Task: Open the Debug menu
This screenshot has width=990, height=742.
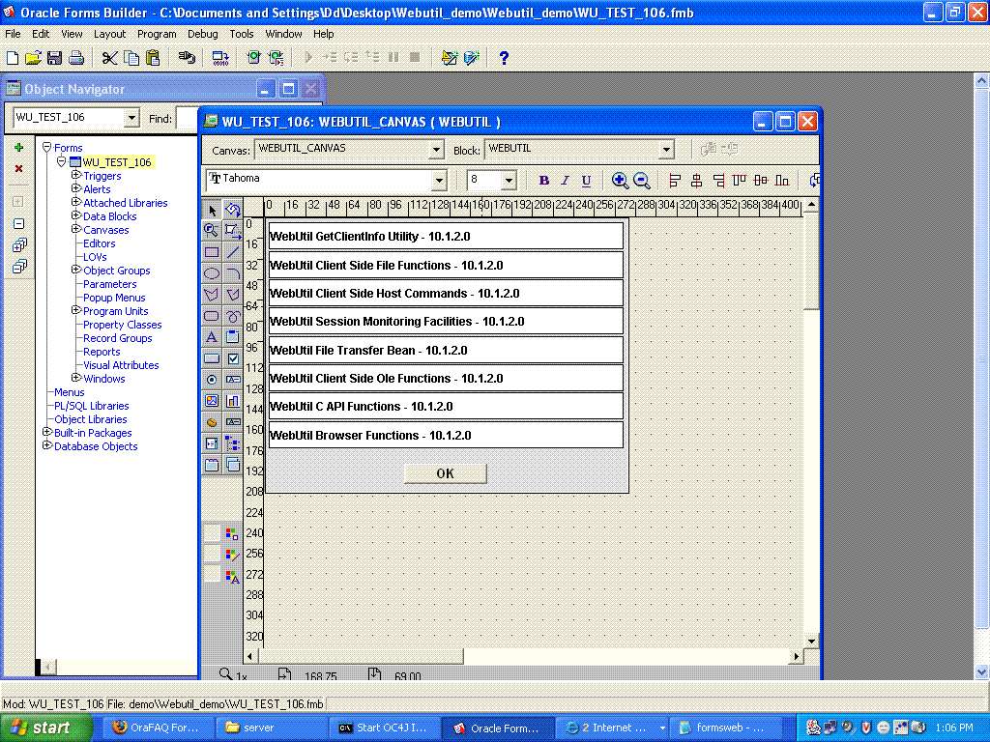Action: pos(203,34)
